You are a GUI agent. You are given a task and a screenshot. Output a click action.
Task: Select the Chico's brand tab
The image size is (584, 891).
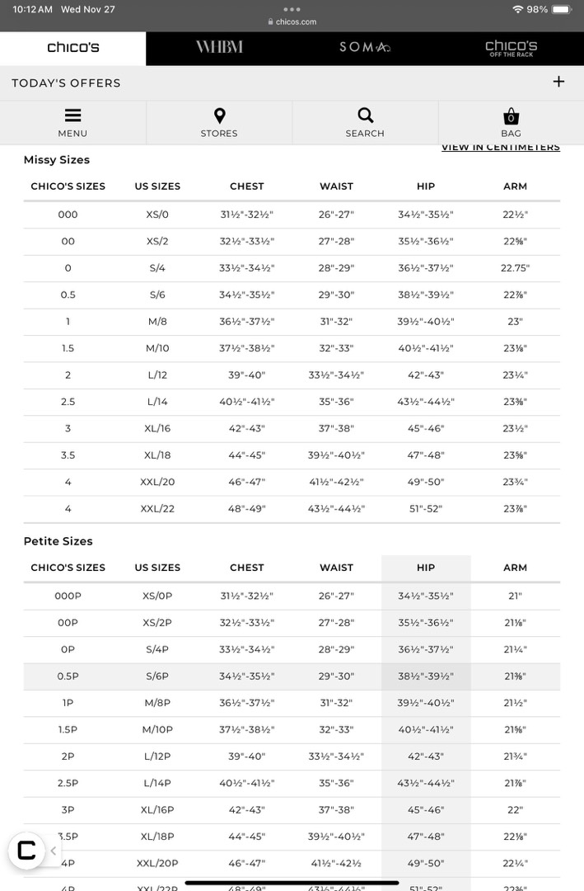coord(73,48)
